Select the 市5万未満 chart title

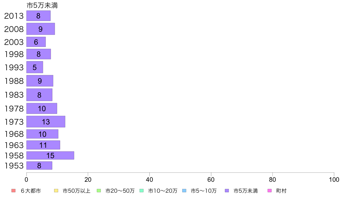pyautogui.click(x=42, y=5)
